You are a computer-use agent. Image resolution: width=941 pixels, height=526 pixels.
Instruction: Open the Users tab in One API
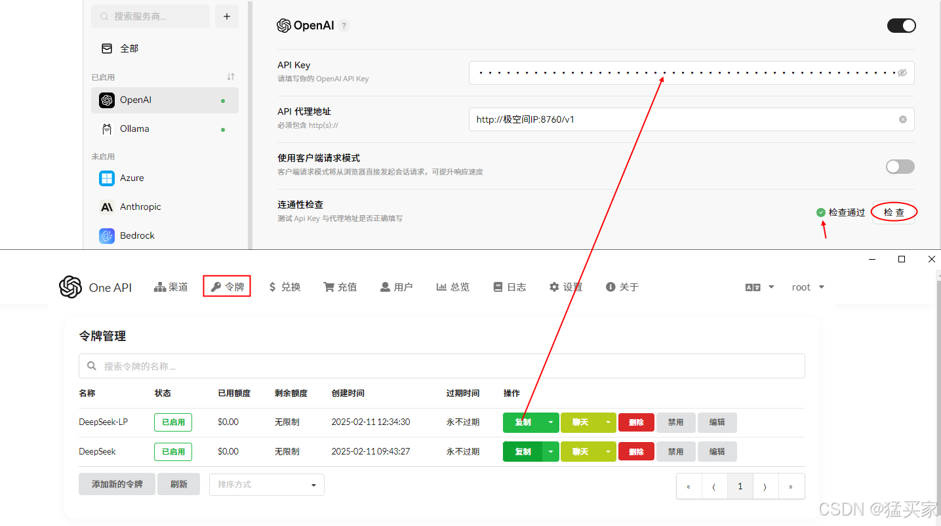(397, 287)
